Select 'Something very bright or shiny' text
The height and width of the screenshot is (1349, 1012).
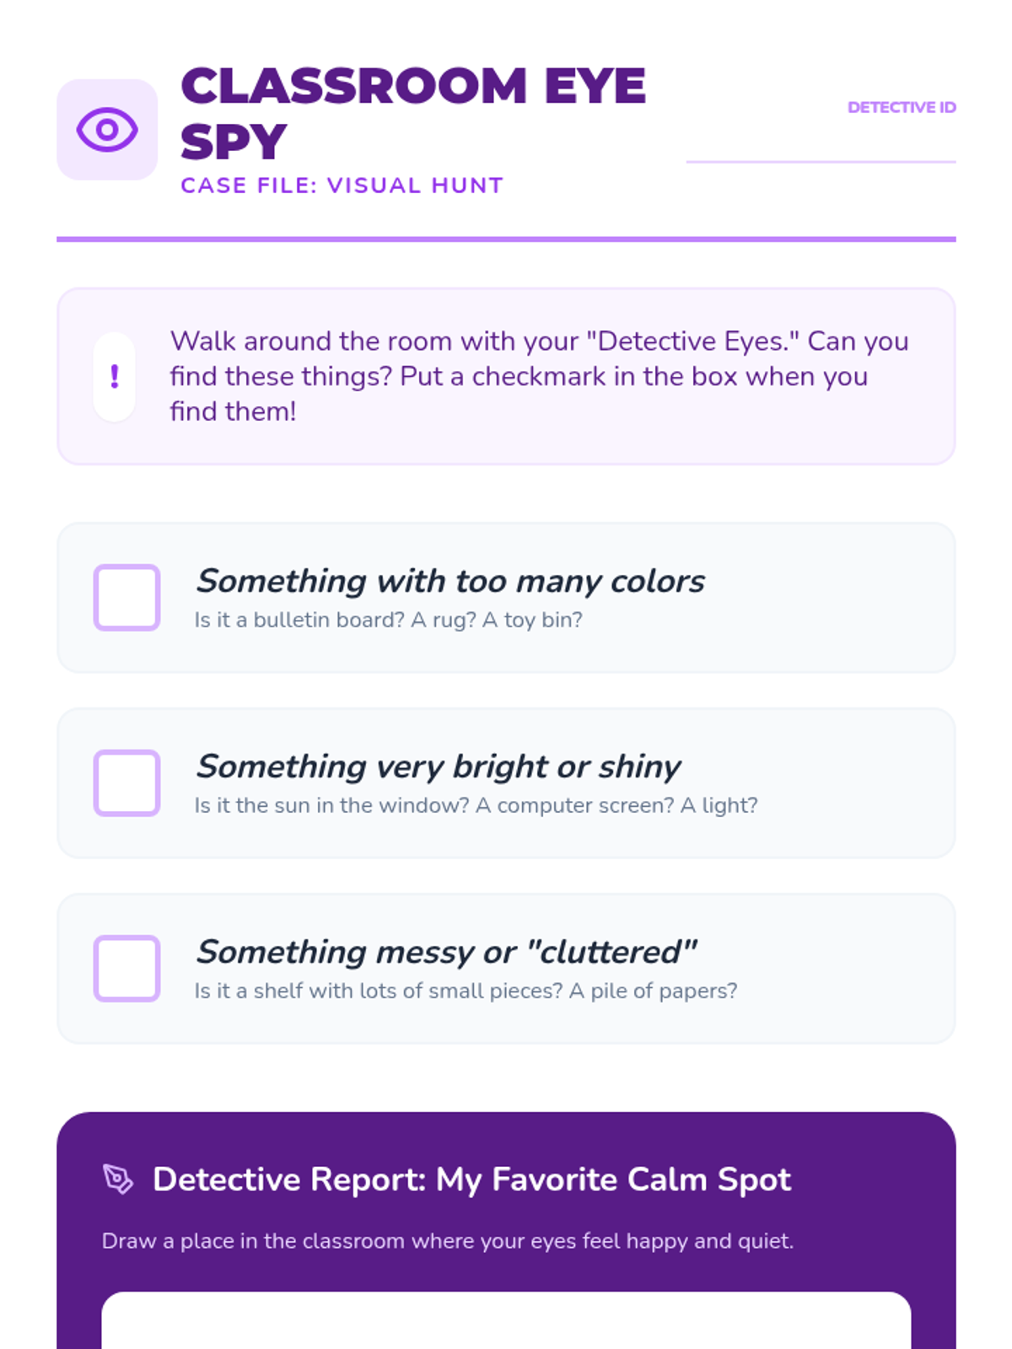point(438,766)
